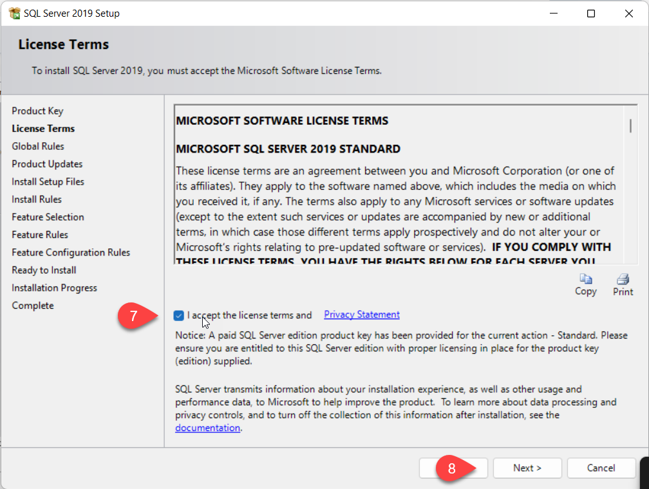Maximize the SQL Server 2019 Setup window
649x489 pixels.
pyautogui.click(x=591, y=14)
